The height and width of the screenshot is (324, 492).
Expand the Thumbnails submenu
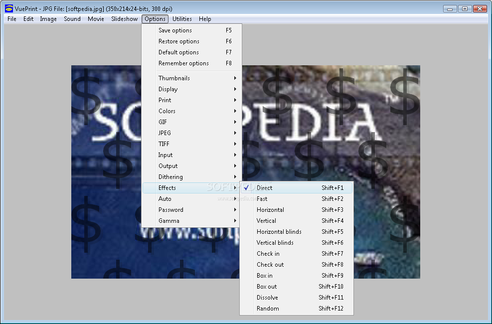192,78
